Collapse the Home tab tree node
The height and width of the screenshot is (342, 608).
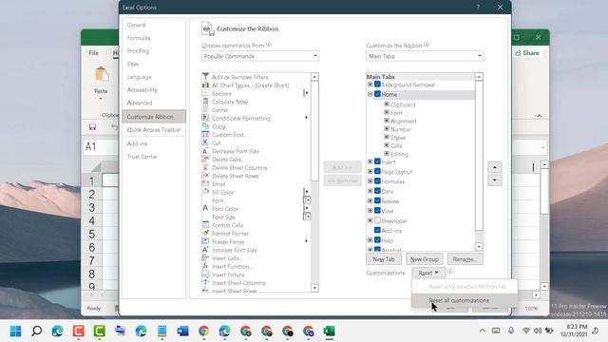tap(370, 94)
